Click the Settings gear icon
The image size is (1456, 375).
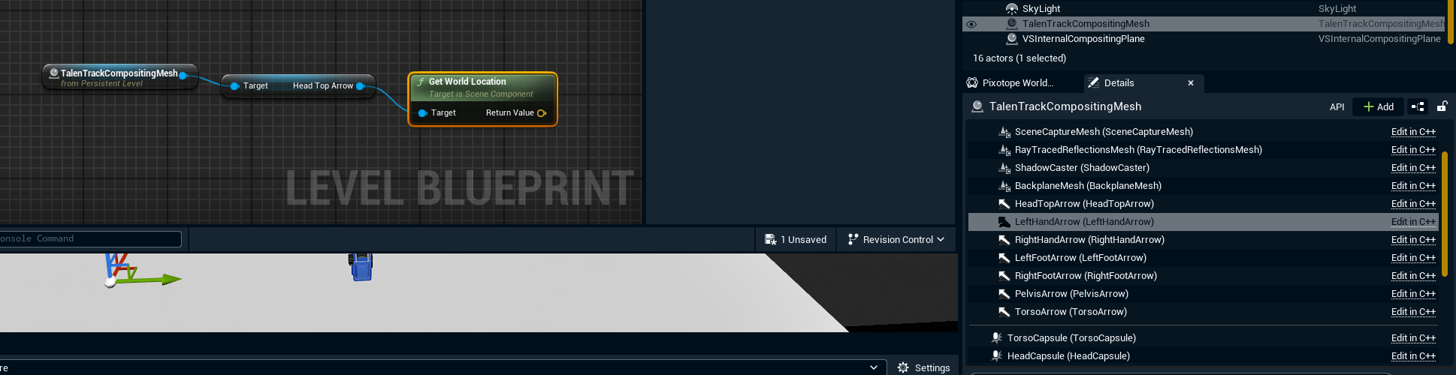point(903,367)
